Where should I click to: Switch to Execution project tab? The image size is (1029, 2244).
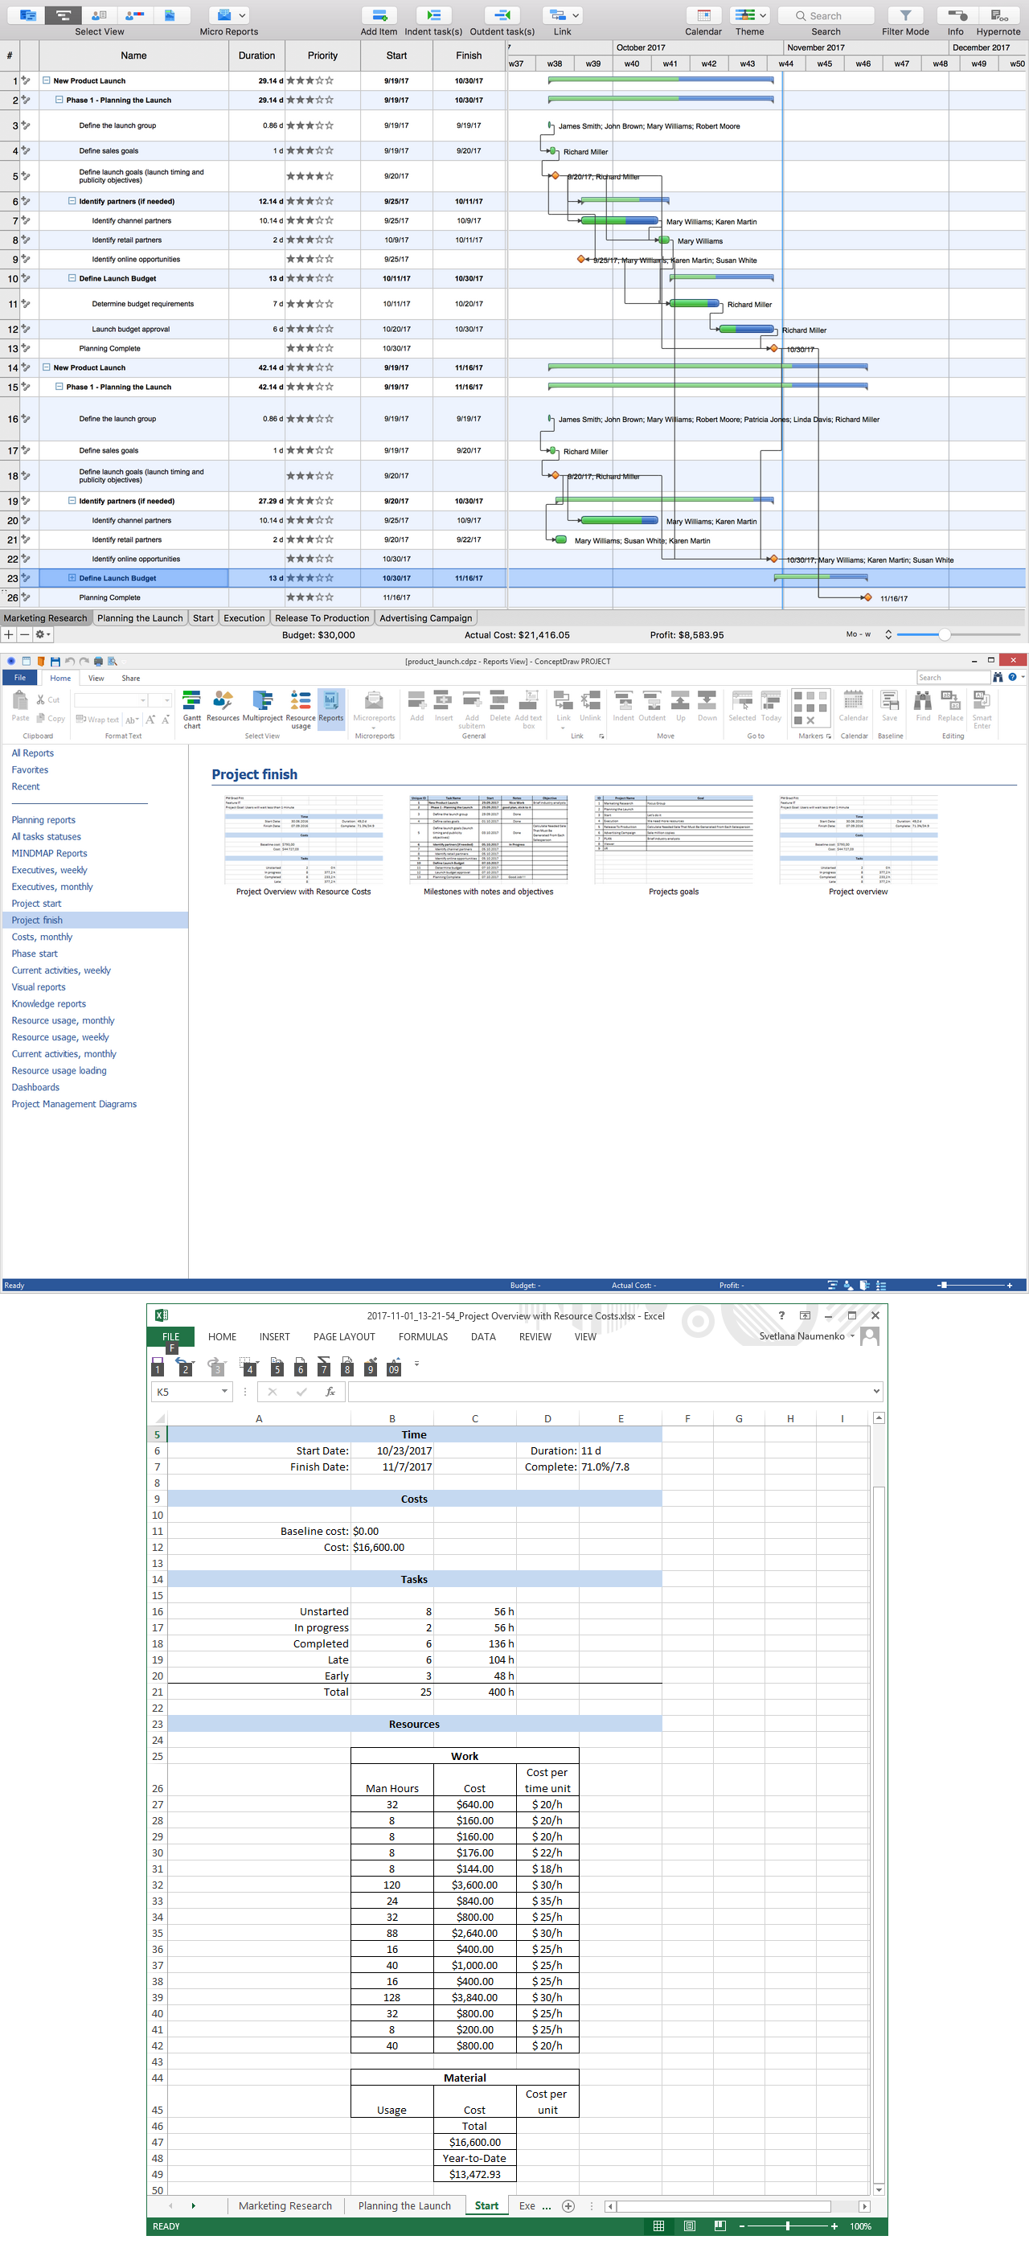click(244, 617)
